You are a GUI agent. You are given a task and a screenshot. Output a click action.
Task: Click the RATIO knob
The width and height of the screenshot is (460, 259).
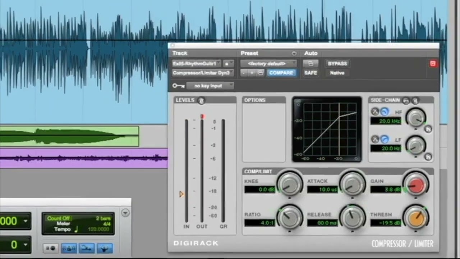tap(290, 217)
